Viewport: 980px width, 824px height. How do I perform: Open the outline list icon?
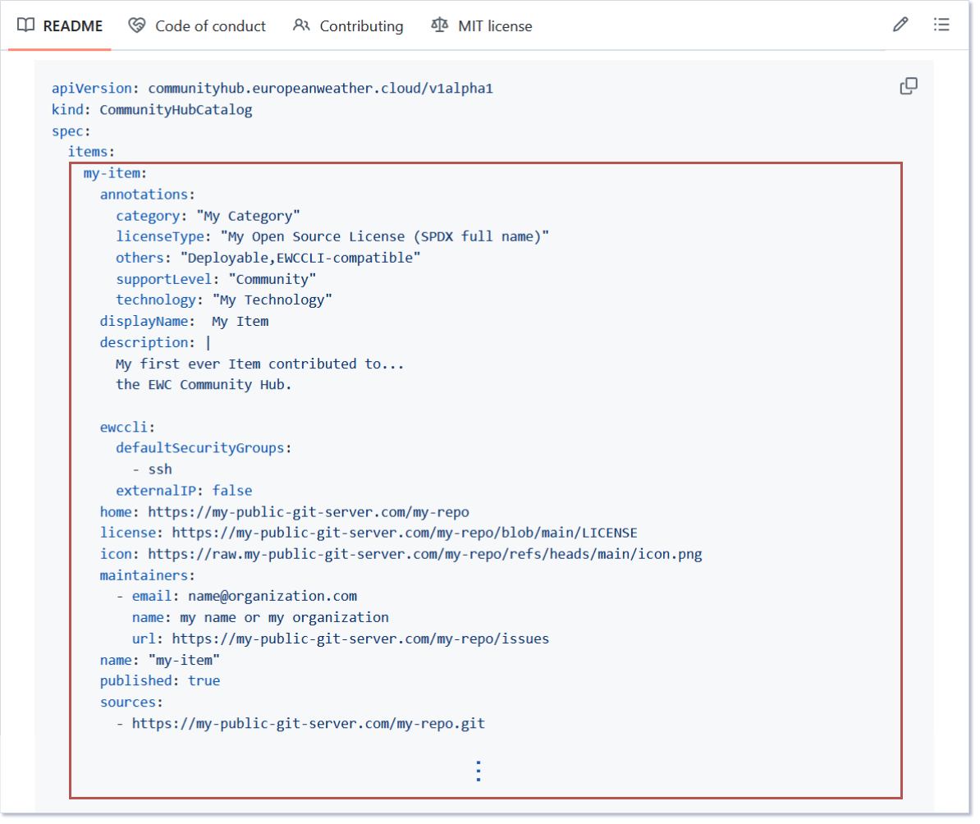click(x=941, y=25)
